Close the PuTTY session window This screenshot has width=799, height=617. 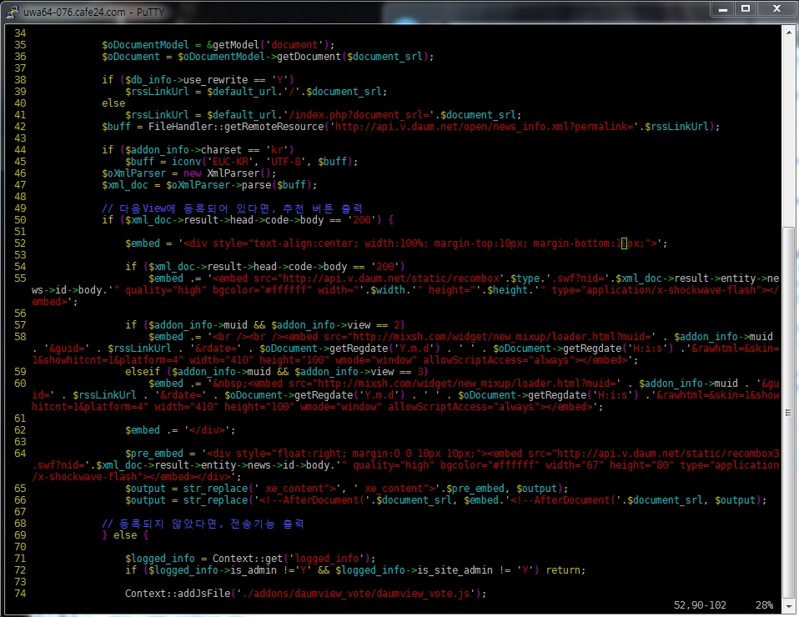[776, 9]
